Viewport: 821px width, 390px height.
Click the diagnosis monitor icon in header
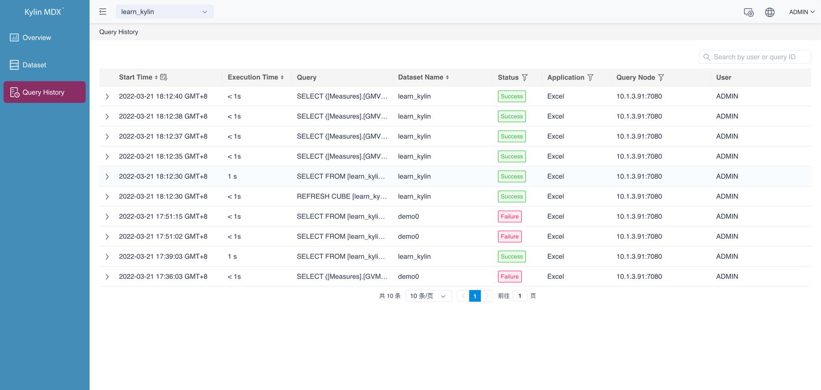point(749,12)
